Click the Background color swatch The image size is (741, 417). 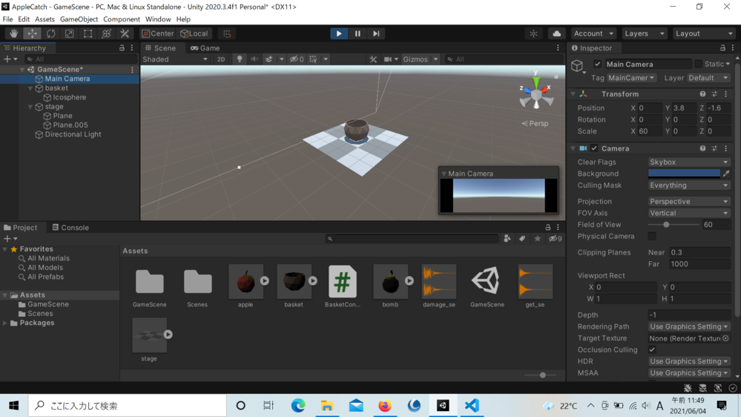[684, 174]
